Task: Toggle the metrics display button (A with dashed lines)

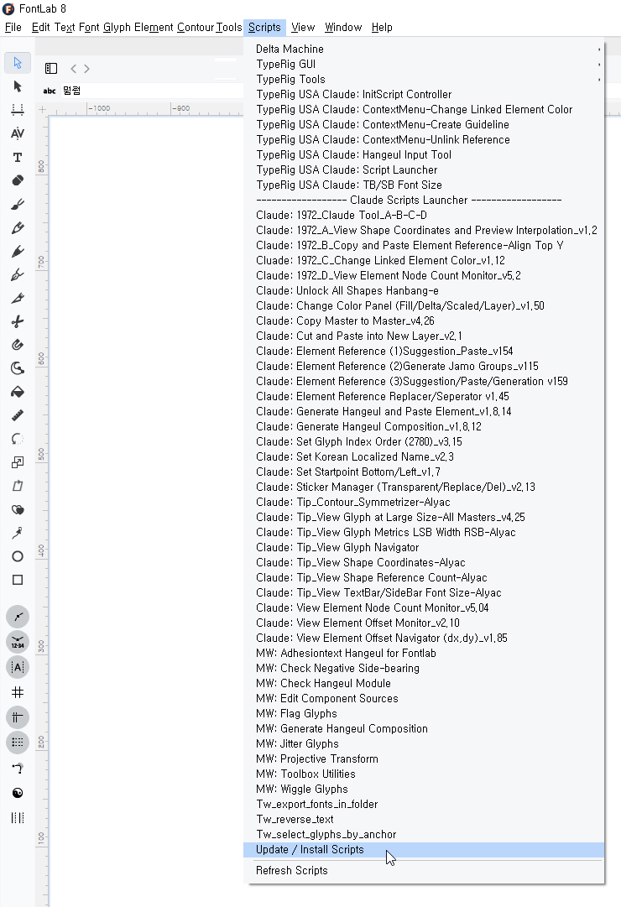Action: point(18,667)
